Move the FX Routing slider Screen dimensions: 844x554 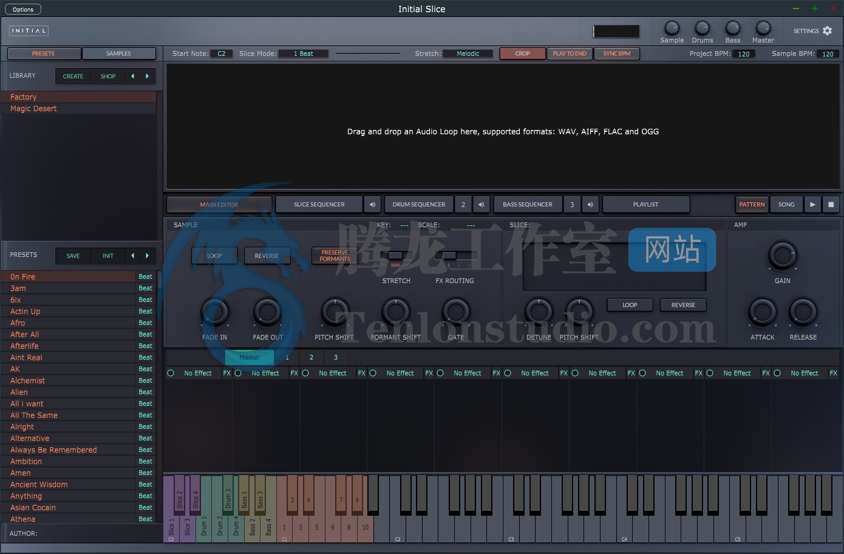click(449, 256)
